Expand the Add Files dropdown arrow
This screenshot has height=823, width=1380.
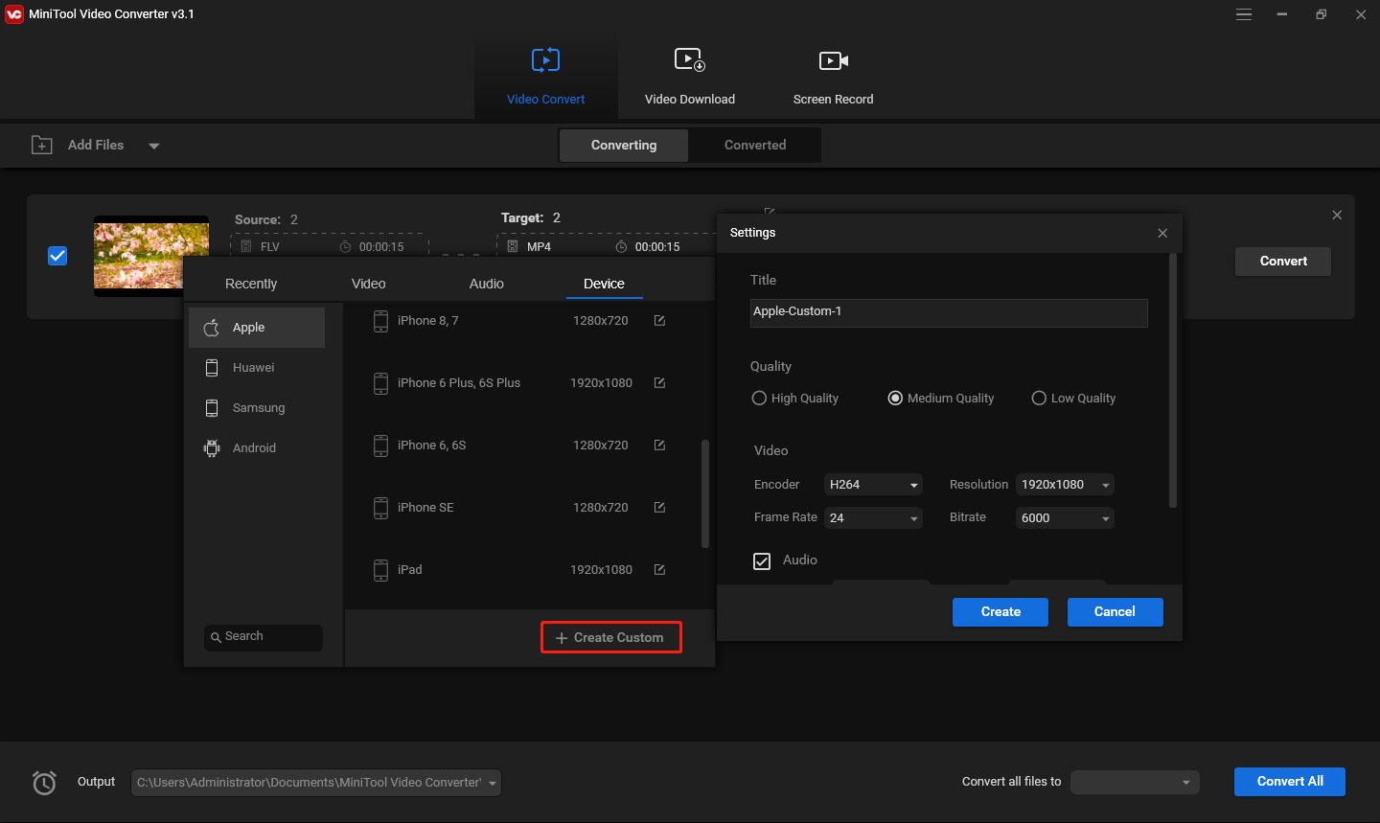coord(154,146)
